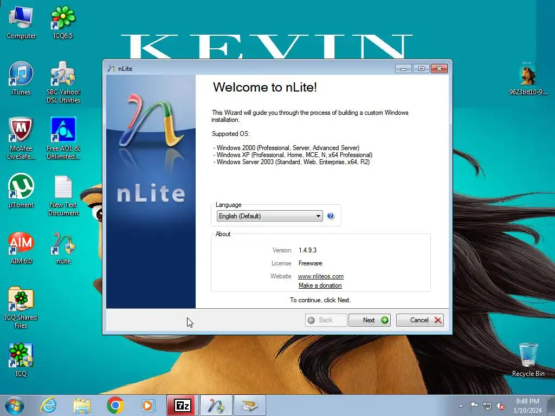Click the Welcome to nLite! heading

pyautogui.click(x=264, y=87)
